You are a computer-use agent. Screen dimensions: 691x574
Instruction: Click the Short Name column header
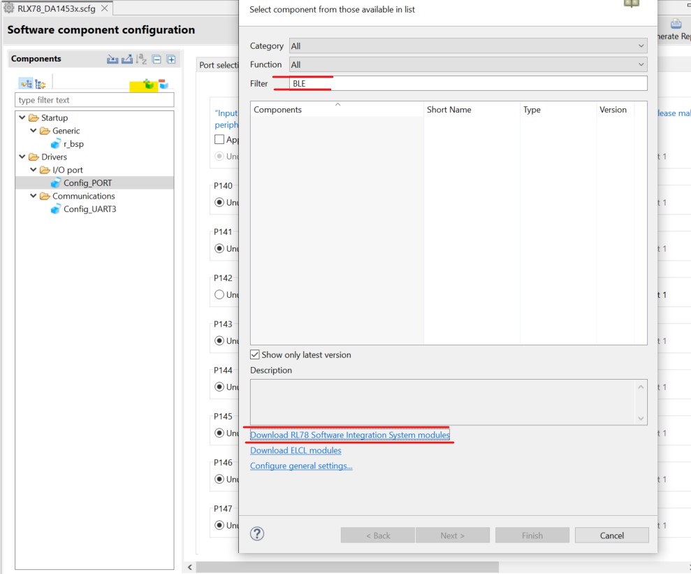point(472,109)
